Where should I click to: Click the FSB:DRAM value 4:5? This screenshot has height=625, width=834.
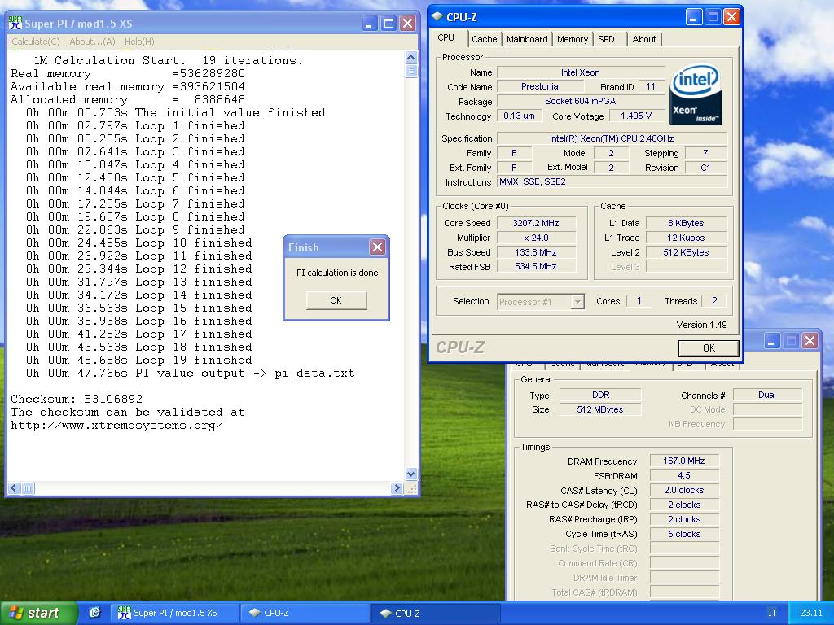[x=684, y=475]
